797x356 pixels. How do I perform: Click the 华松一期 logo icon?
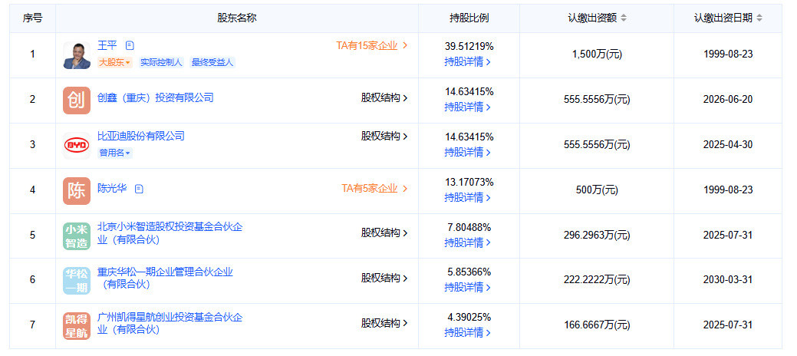point(77,281)
